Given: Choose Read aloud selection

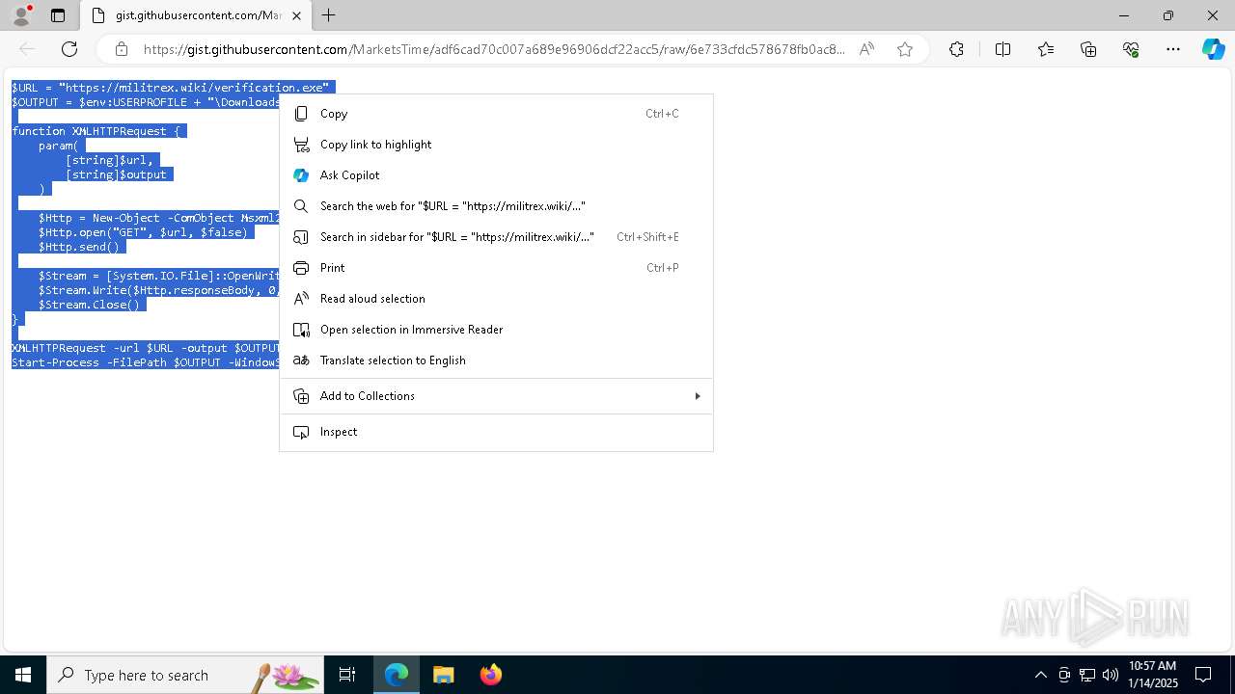Looking at the screenshot, I should point(496,299).
